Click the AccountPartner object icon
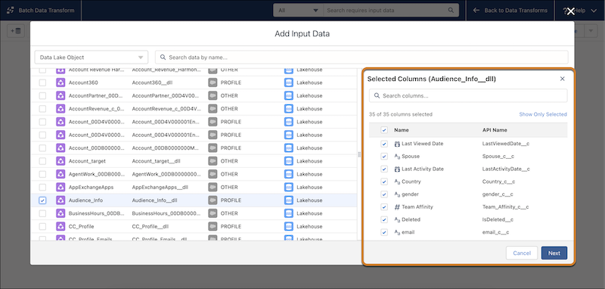605x289 pixels. pyautogui.click(x=60, y=95)
